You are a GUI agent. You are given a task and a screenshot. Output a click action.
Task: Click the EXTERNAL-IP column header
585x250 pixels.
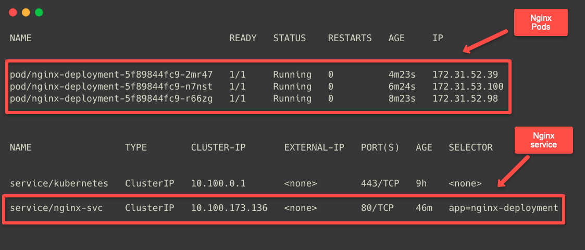314,147
